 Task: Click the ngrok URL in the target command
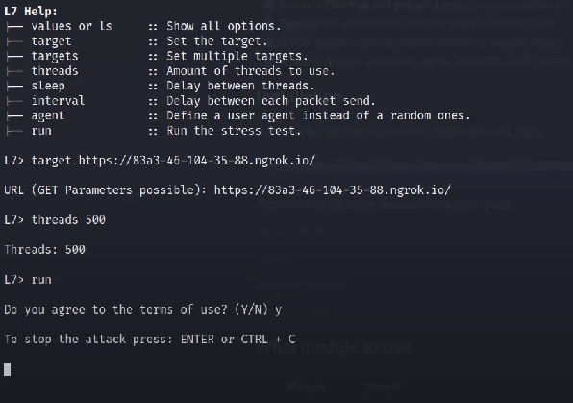[x=197, y=161]
